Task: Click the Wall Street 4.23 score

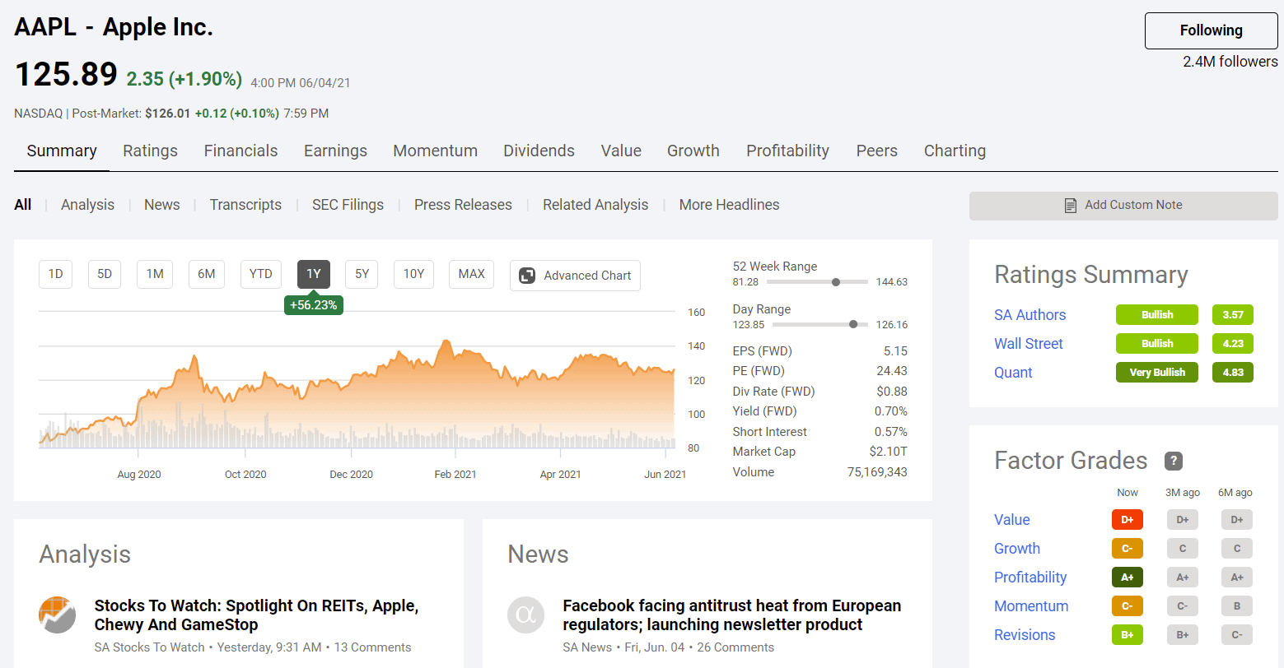Action: pos(1233,344)
